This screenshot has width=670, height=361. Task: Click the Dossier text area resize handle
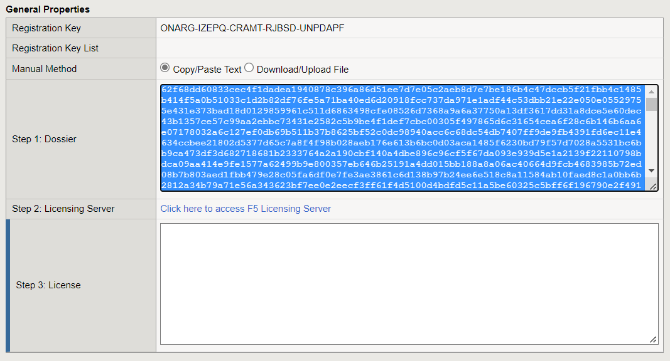[x=653, y=186]
